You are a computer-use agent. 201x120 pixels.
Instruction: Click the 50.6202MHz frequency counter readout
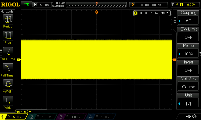point(159,13)
